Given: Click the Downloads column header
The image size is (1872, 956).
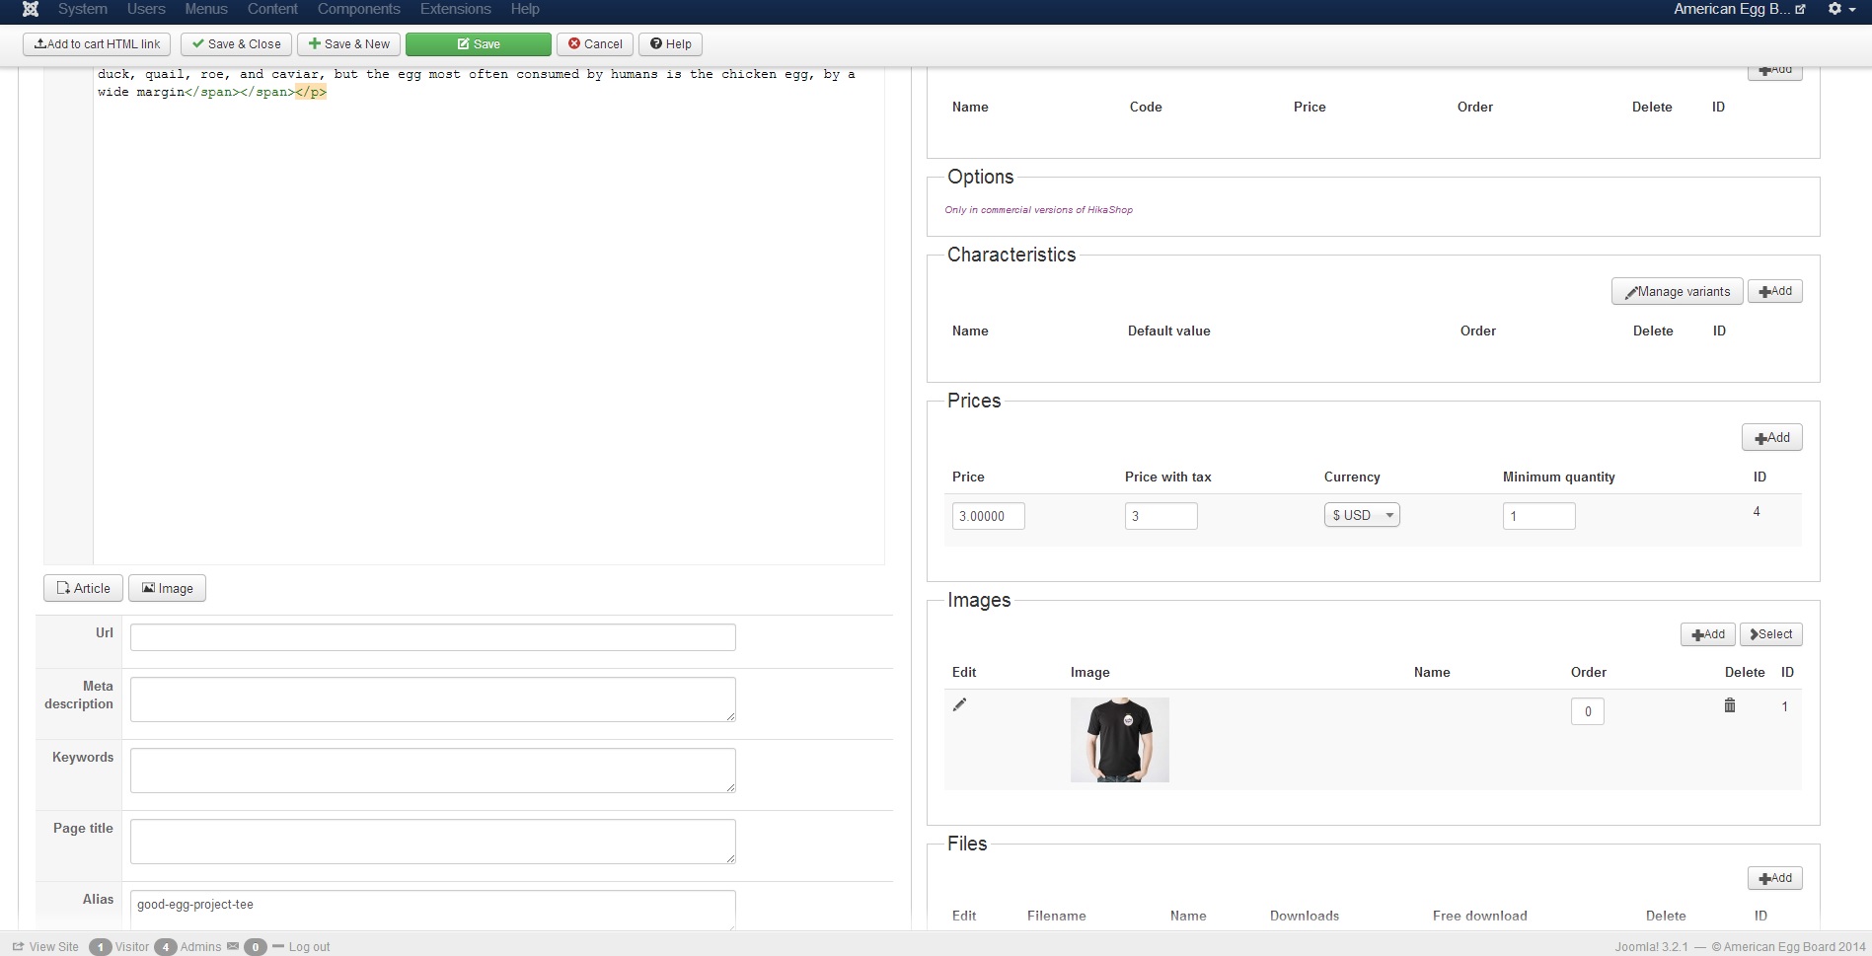Looking at the screenshot, I should [1305, 916].
